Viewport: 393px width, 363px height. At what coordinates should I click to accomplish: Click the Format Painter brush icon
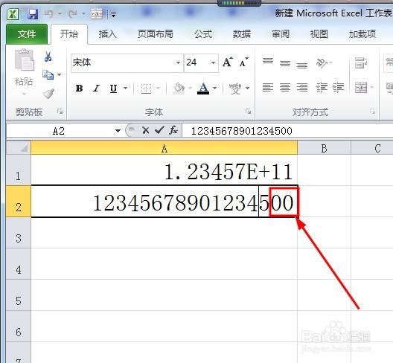48,94
